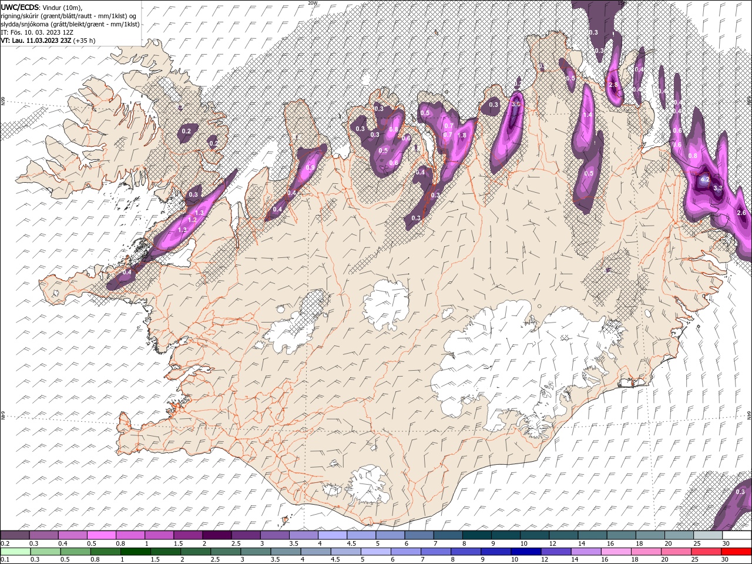Pick the deep blue 10 swatch in lower legend row
Viewport: 752px width, 564px height.
(526, 552)
